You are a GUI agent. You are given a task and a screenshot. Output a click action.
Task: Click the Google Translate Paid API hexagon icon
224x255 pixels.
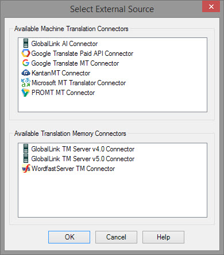pyautogui.click(x=26, y=53)
